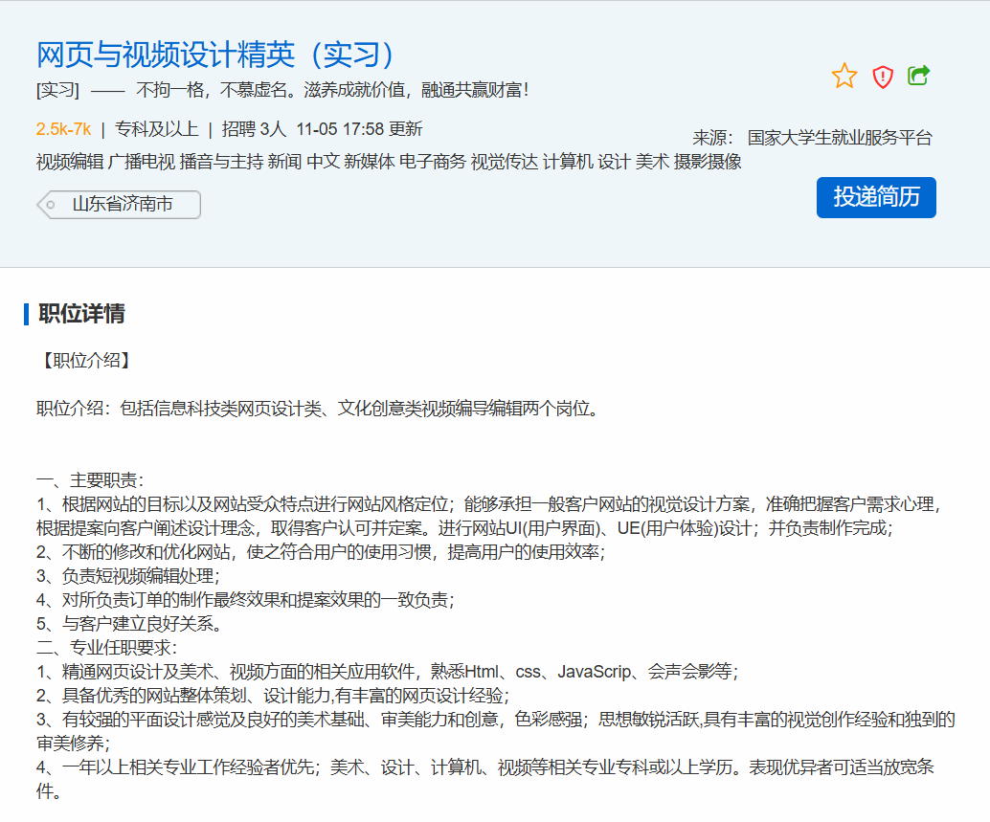Screen dimensions: 990x822
Task: Click the red shield report icon
Action: click(x=882, y=77)
